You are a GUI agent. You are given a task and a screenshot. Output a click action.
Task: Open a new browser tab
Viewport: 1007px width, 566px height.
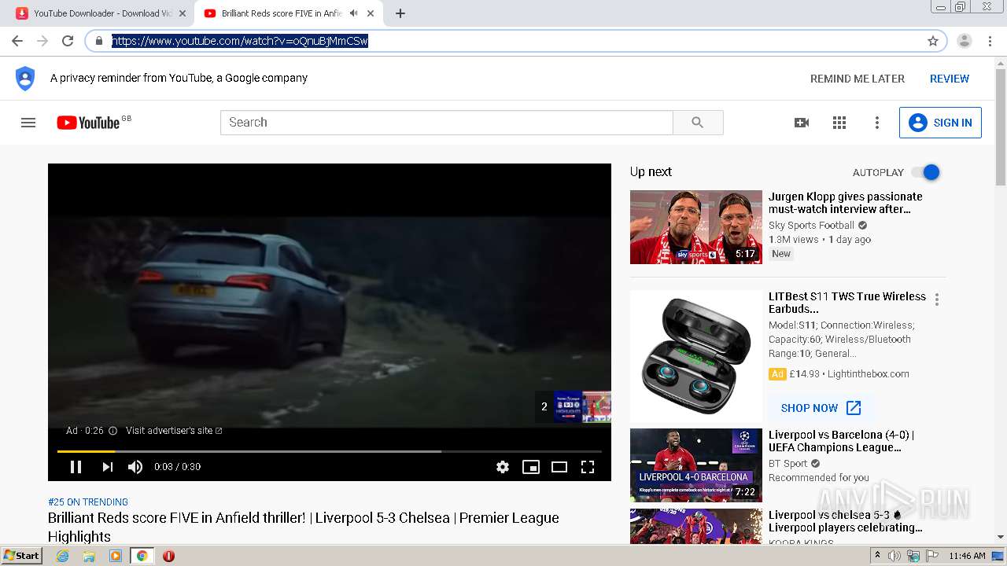tap(400, 13)
